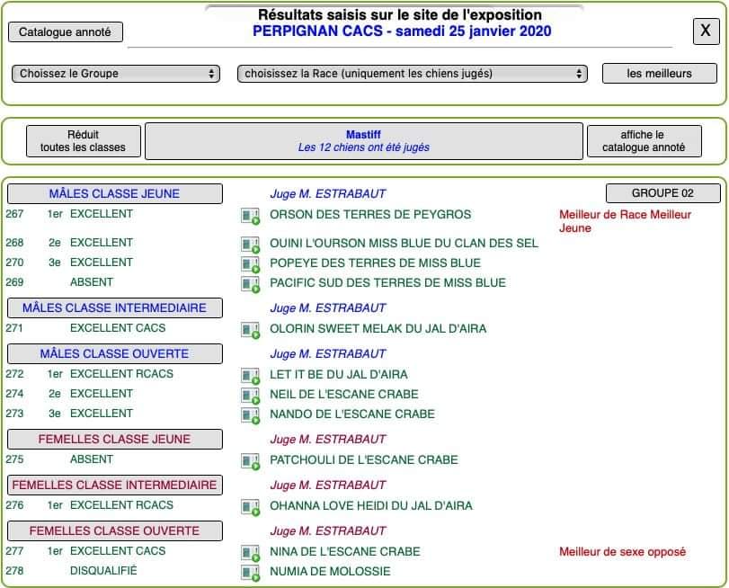Select dog name POPEYE DES TERRES DE MISS BLUE
Image resolution: width=729 pixels, height=588 pixels.
point(375,263)
